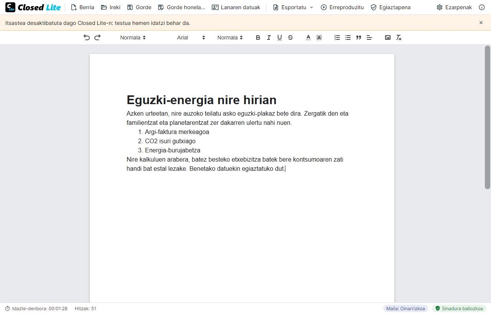The width and height of the screenshot is (491, 314).
Task: Click the list item Argi-faktura merkeagoa
Action: pos(177,132)
